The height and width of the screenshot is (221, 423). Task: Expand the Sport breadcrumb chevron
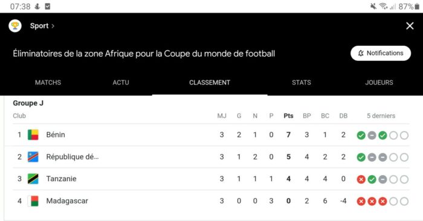coord(53,26)
